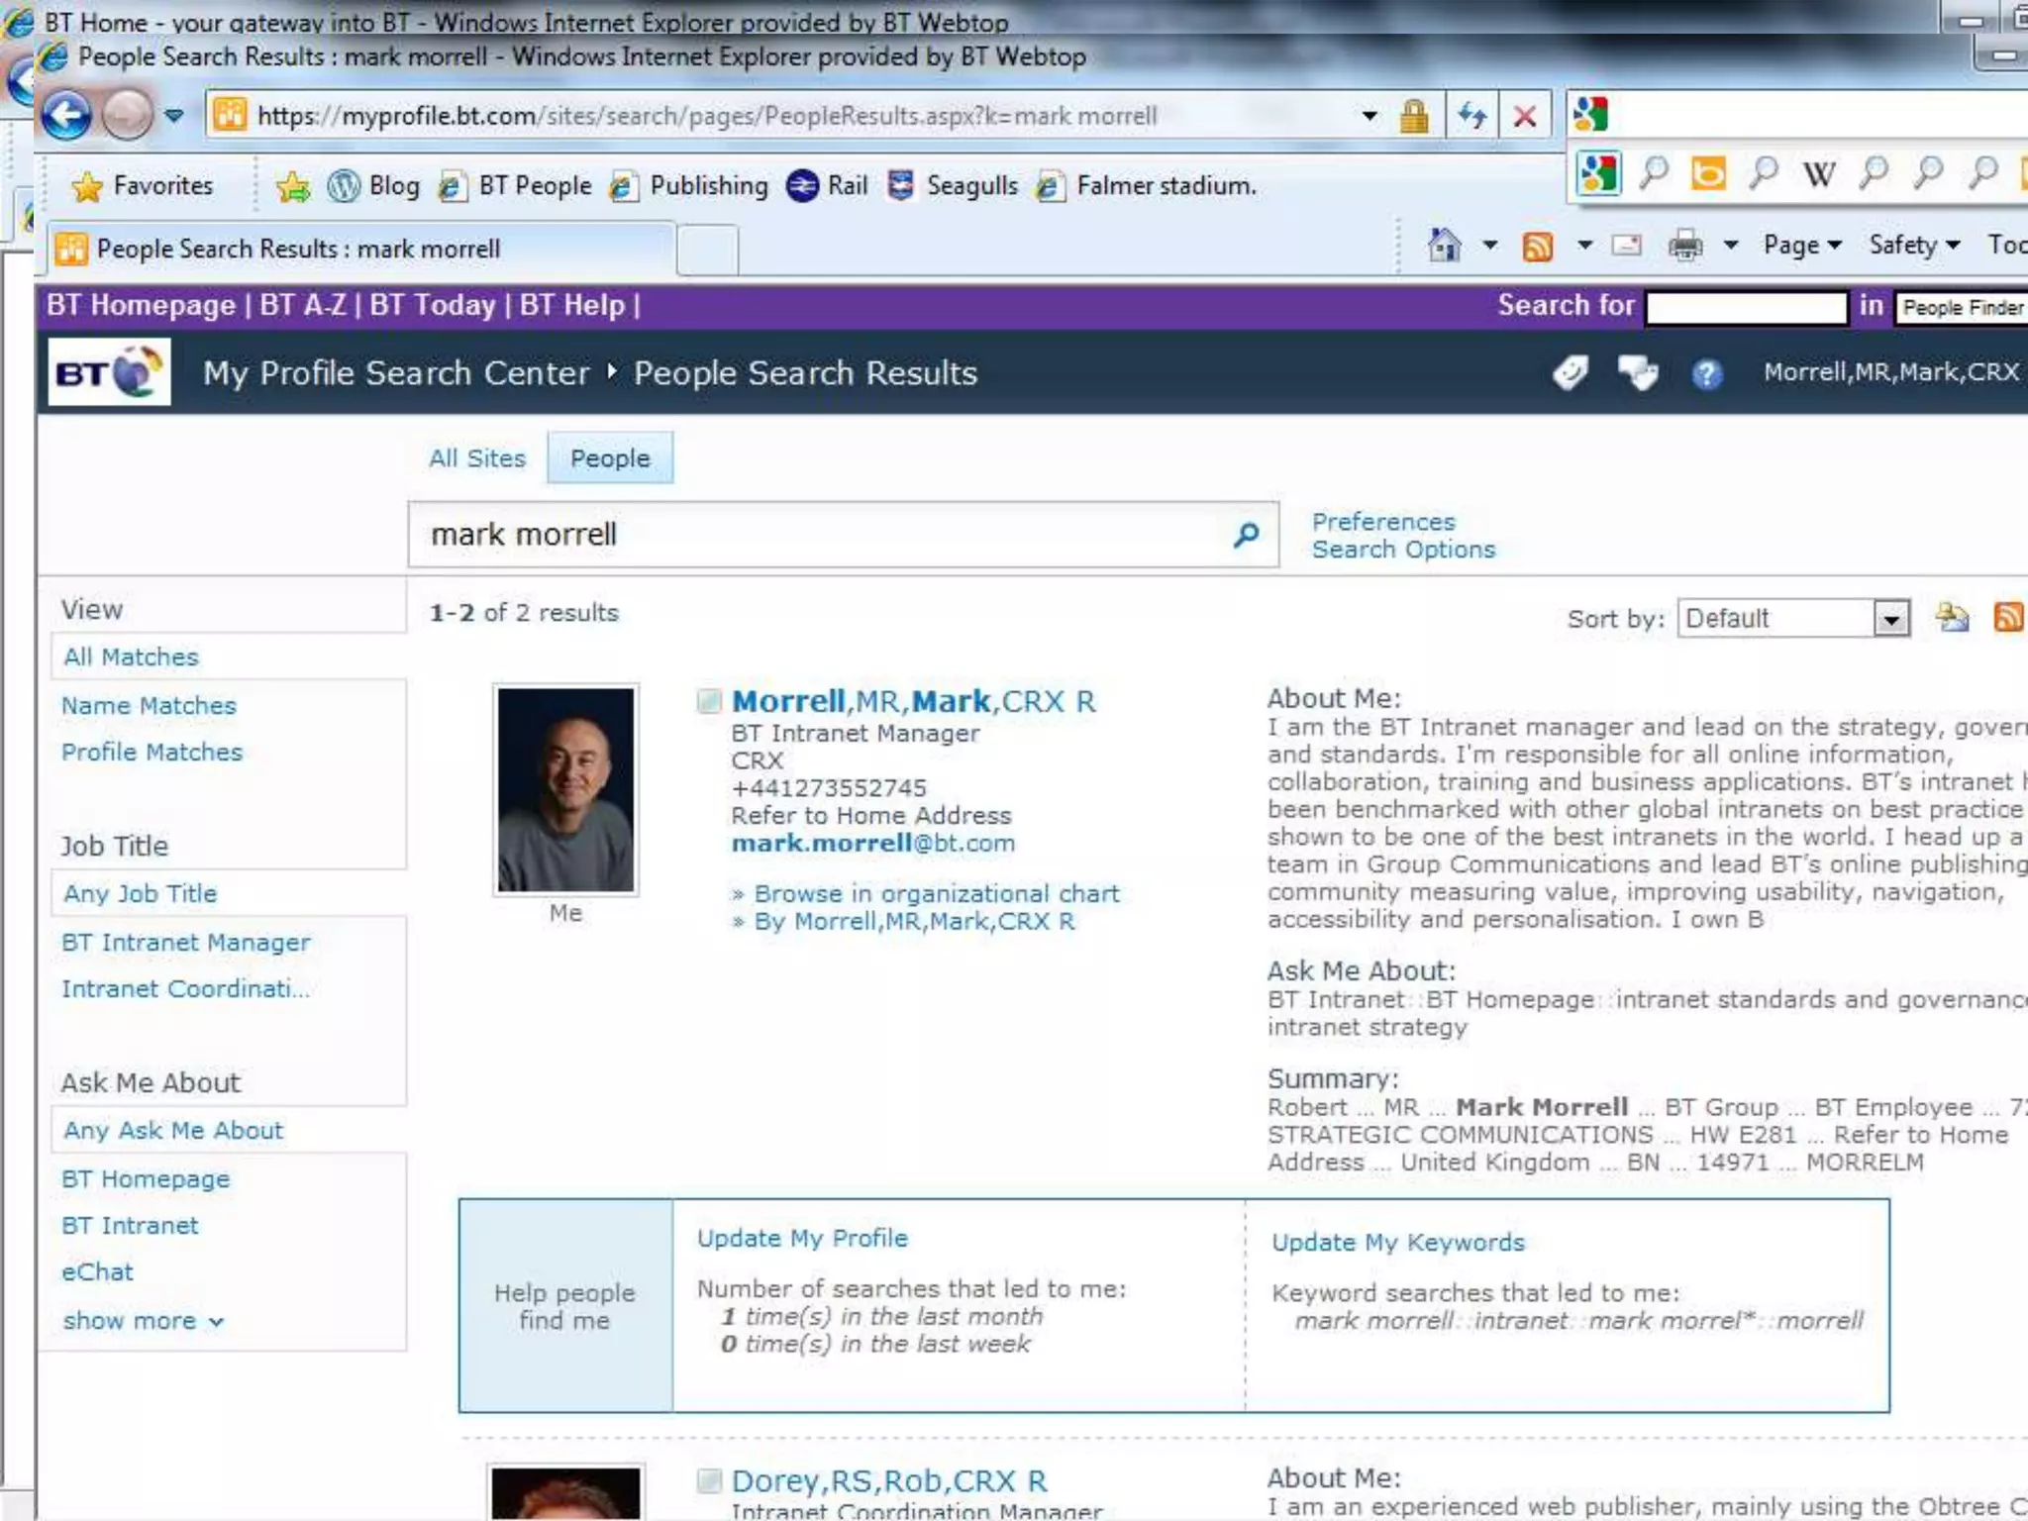Expand the feeds dropdown arrow

pyautogui.click(x=1584, y=245)
